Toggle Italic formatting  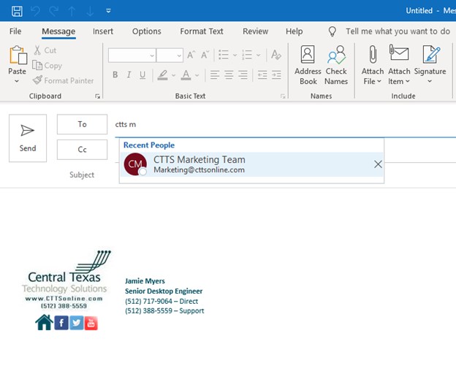point(129,75)
